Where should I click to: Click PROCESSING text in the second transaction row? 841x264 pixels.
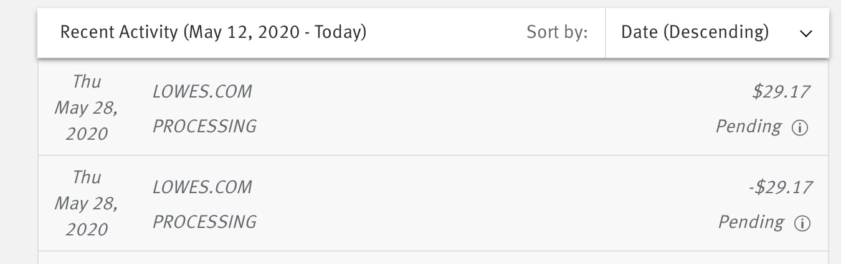click(204, 222)
